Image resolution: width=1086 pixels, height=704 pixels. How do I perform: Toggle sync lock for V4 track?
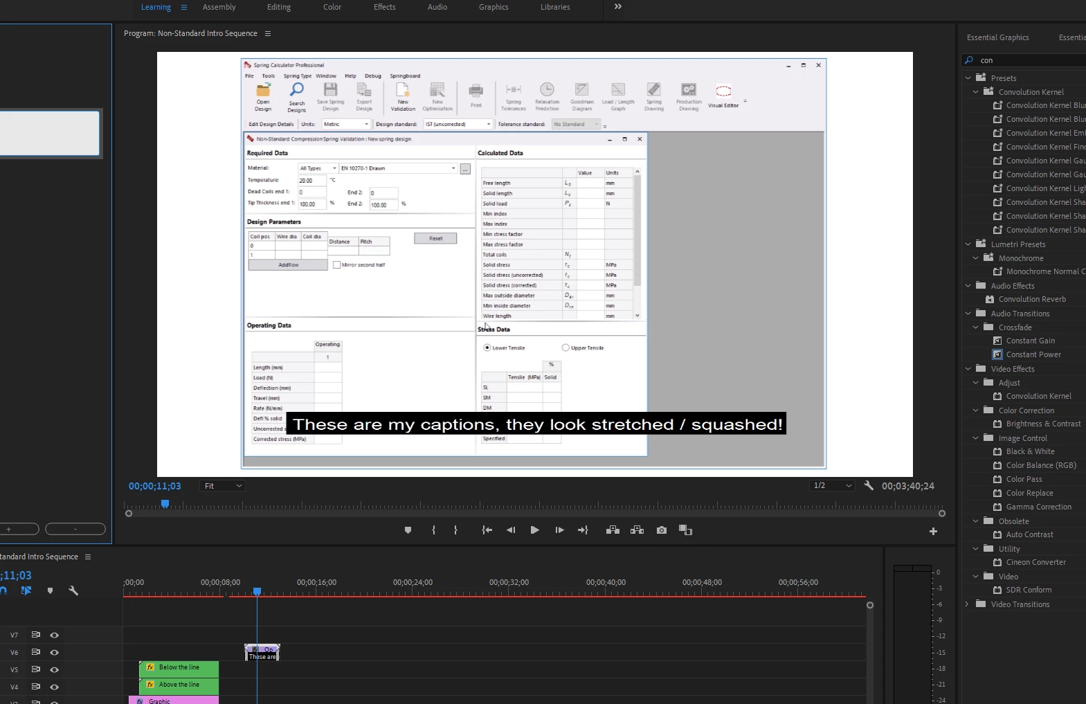click(x=35, y=687)
